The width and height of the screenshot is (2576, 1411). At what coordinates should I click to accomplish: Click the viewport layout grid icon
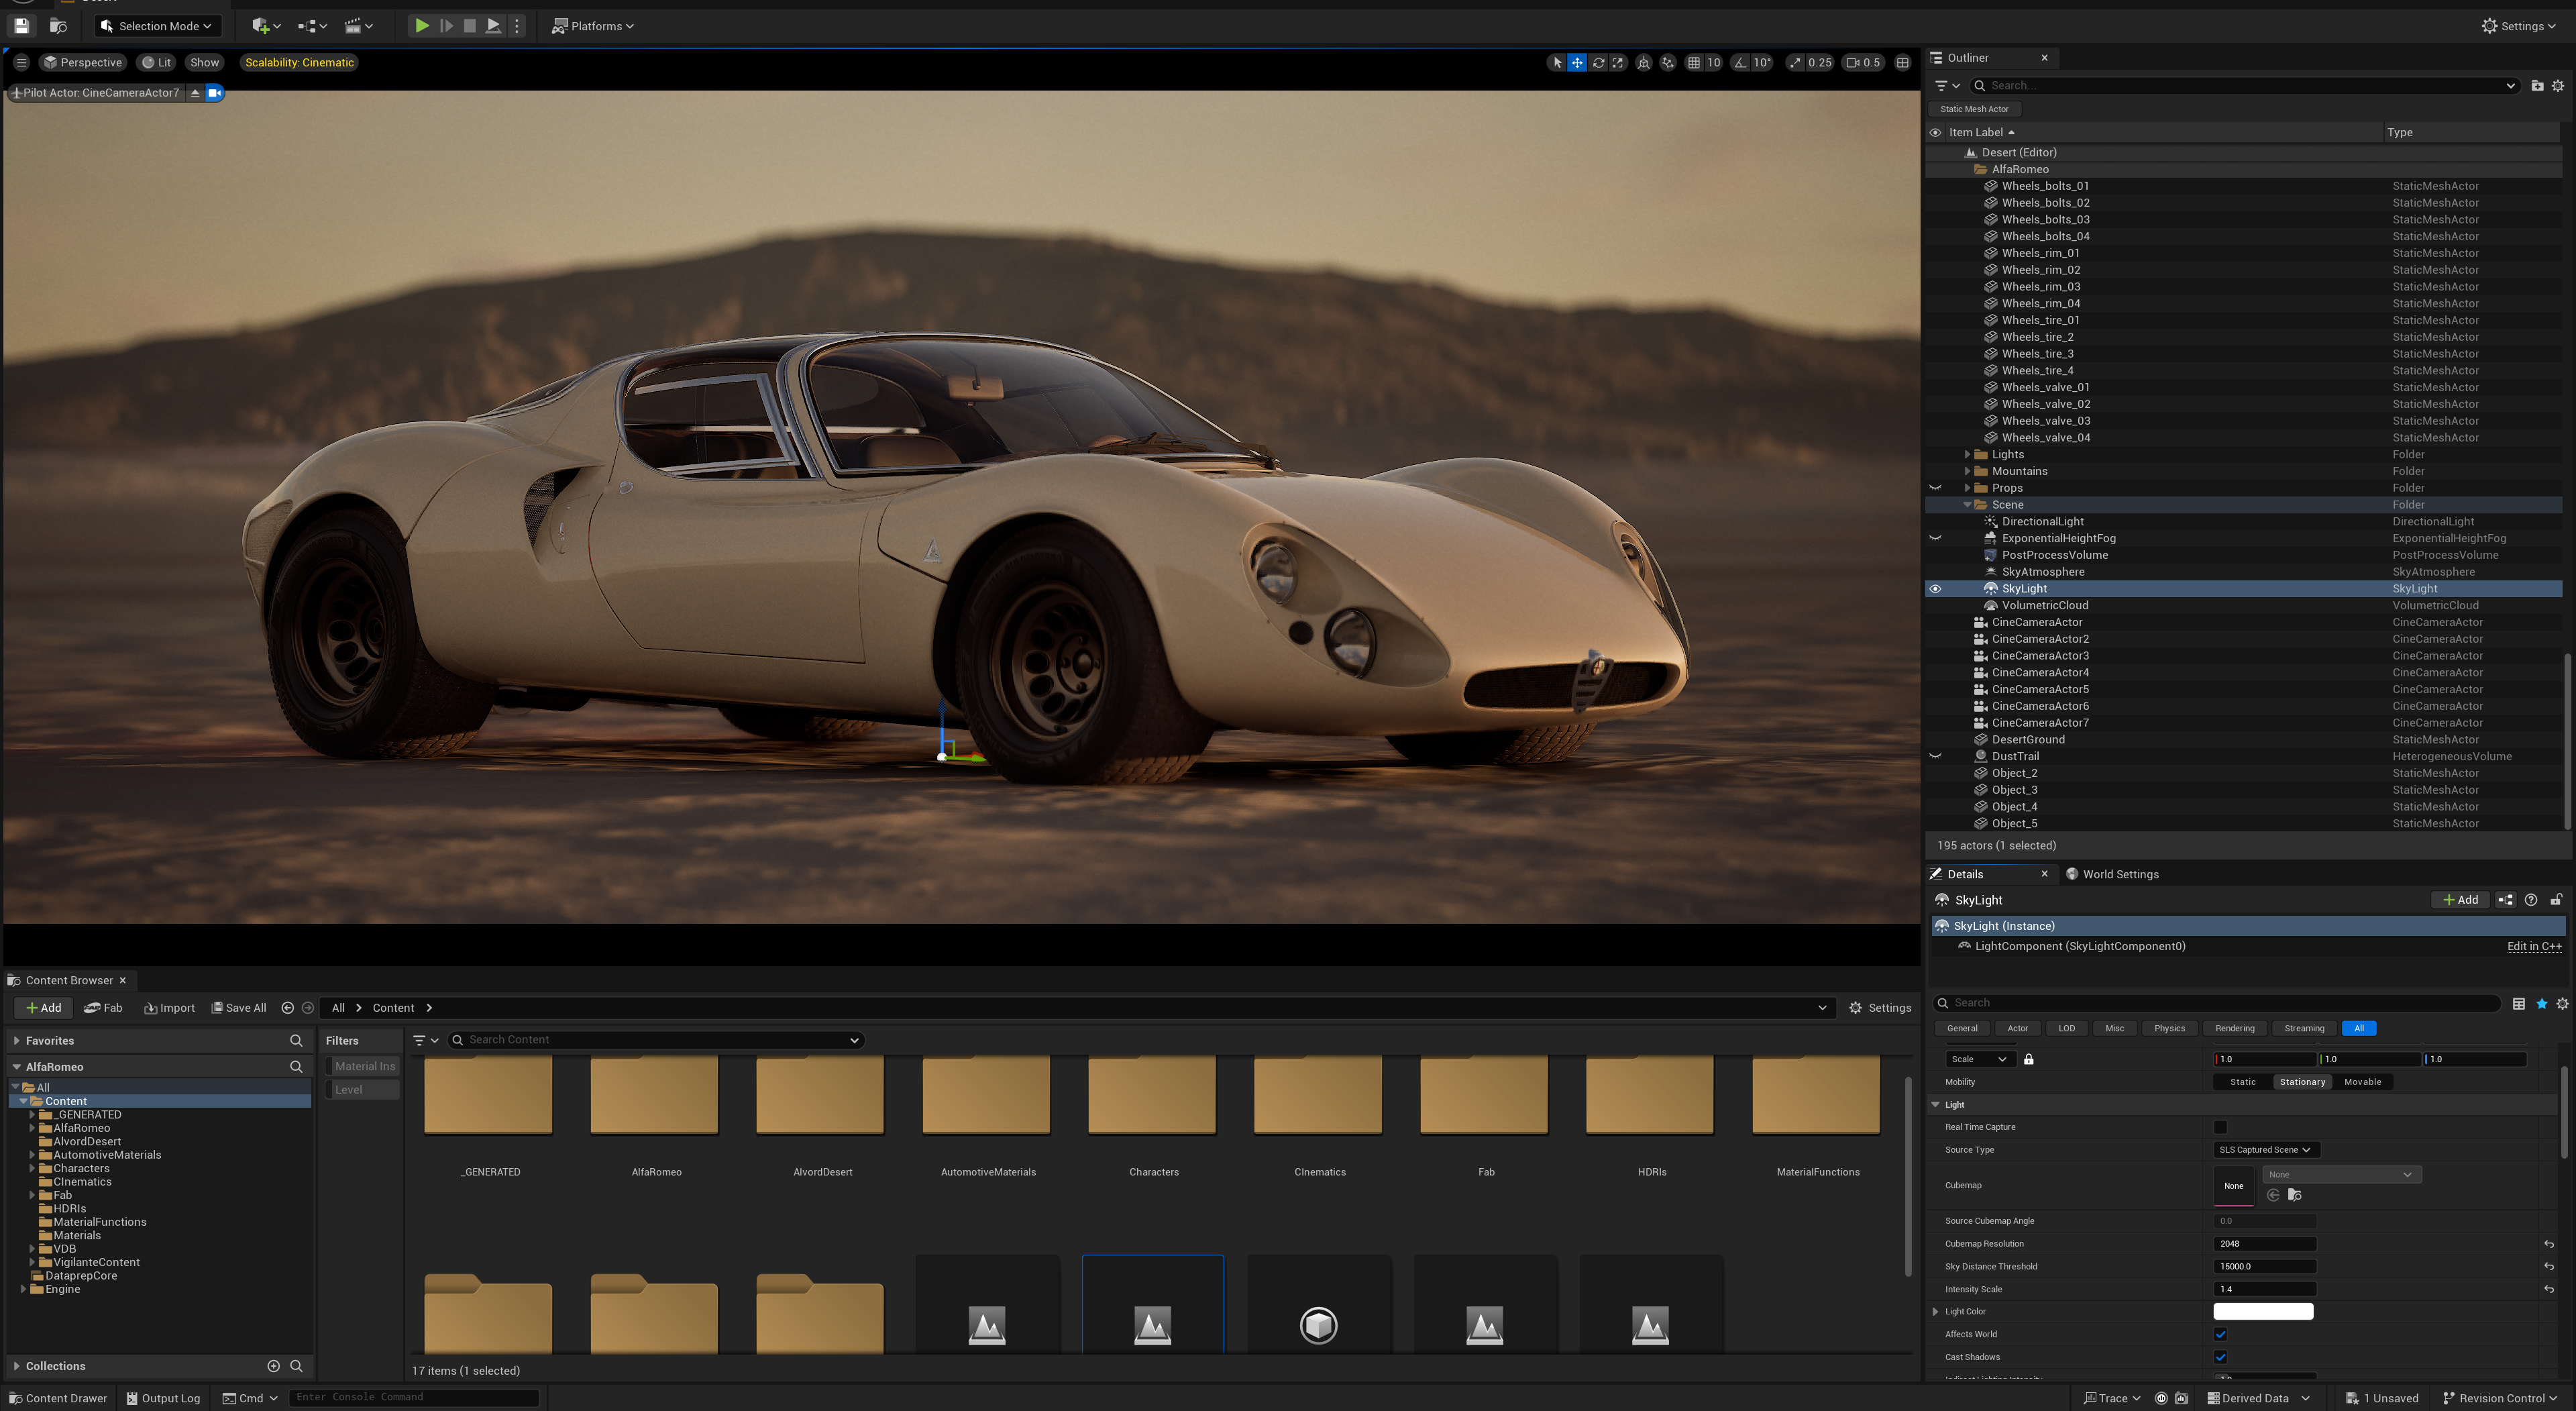[x=1902, y=62]
